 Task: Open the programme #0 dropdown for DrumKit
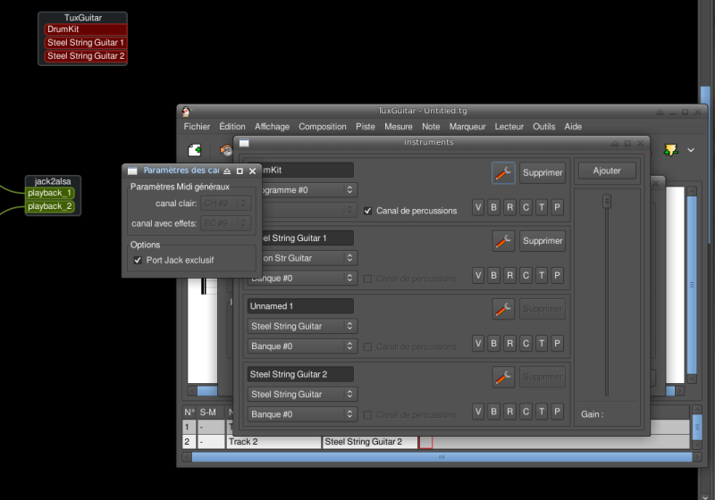tap(308, 190)
